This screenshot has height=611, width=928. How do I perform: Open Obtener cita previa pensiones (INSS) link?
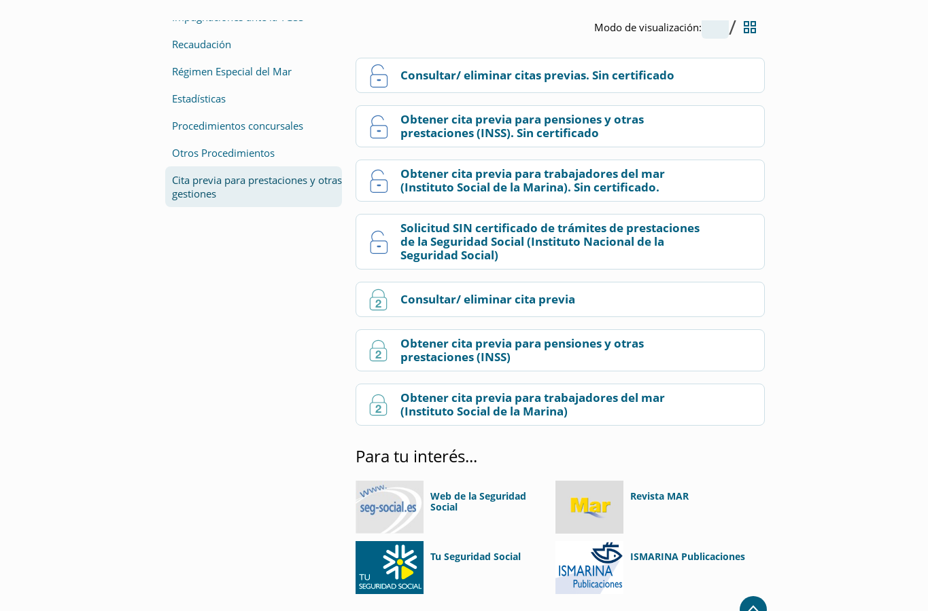pyautogui.click(x=522, y=350)
